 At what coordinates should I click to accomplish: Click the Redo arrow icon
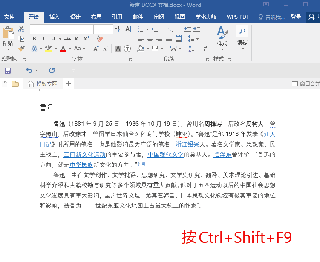tap(52, 71)
